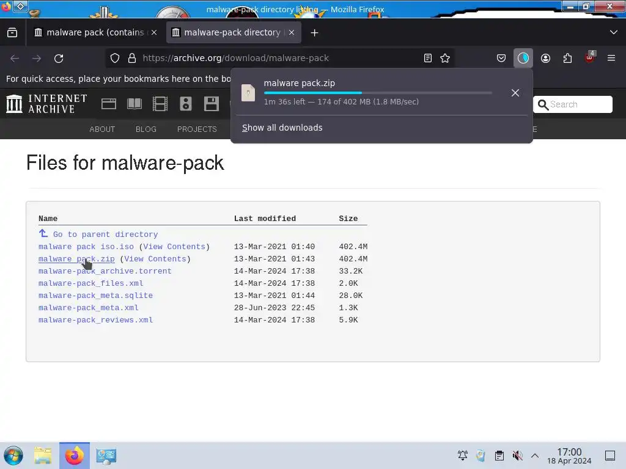Close the 'malware pack (contains' tab

click(x=154, y=32)
